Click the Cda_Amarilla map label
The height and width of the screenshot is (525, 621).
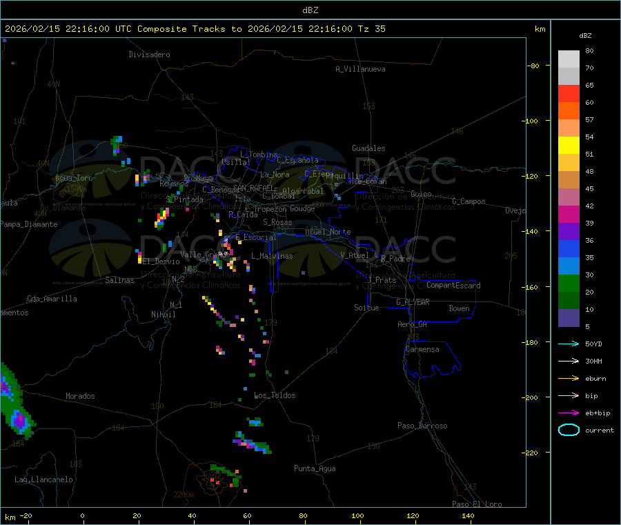pos(52,299)
